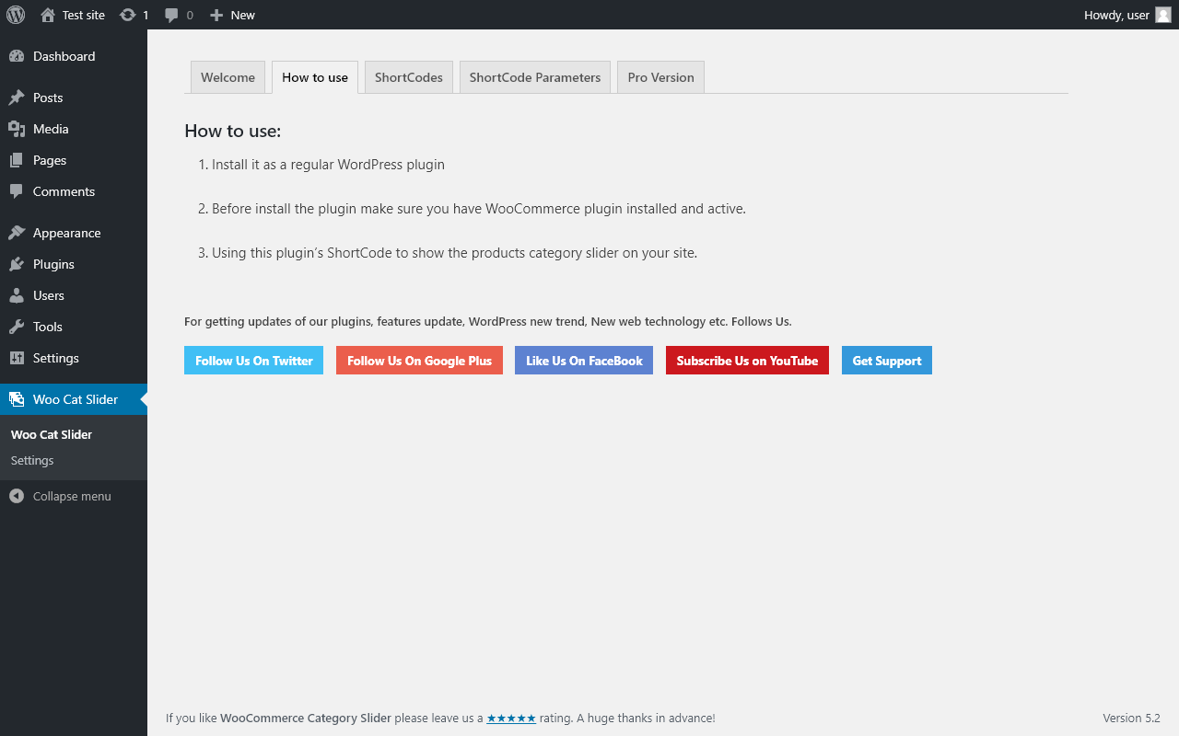Image resolution: width=1179 pixels, height=736 pixels.
Task: Click the plus icon for New
Action: 216,15
